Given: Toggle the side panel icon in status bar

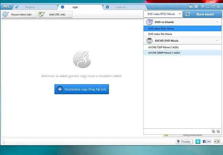Looking at the screenshot, I should (217, 141).
